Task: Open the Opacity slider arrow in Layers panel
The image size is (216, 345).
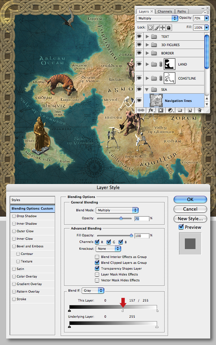Action: [x=207, y=18]
